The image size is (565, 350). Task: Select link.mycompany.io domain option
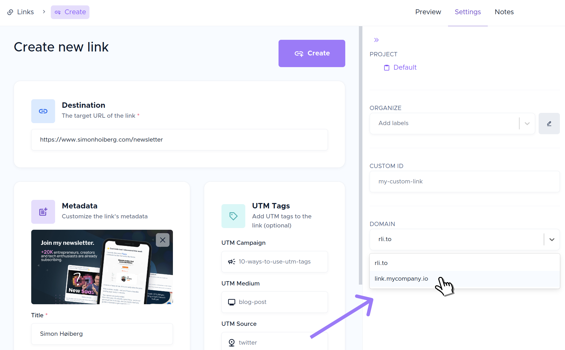coord(401,279)
